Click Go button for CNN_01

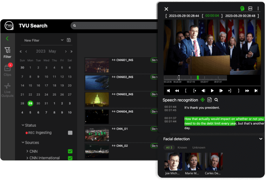tap(154, 129)
